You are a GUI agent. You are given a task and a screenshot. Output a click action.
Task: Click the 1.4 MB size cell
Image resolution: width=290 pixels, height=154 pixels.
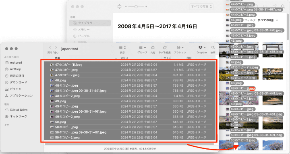click(178, 96)
